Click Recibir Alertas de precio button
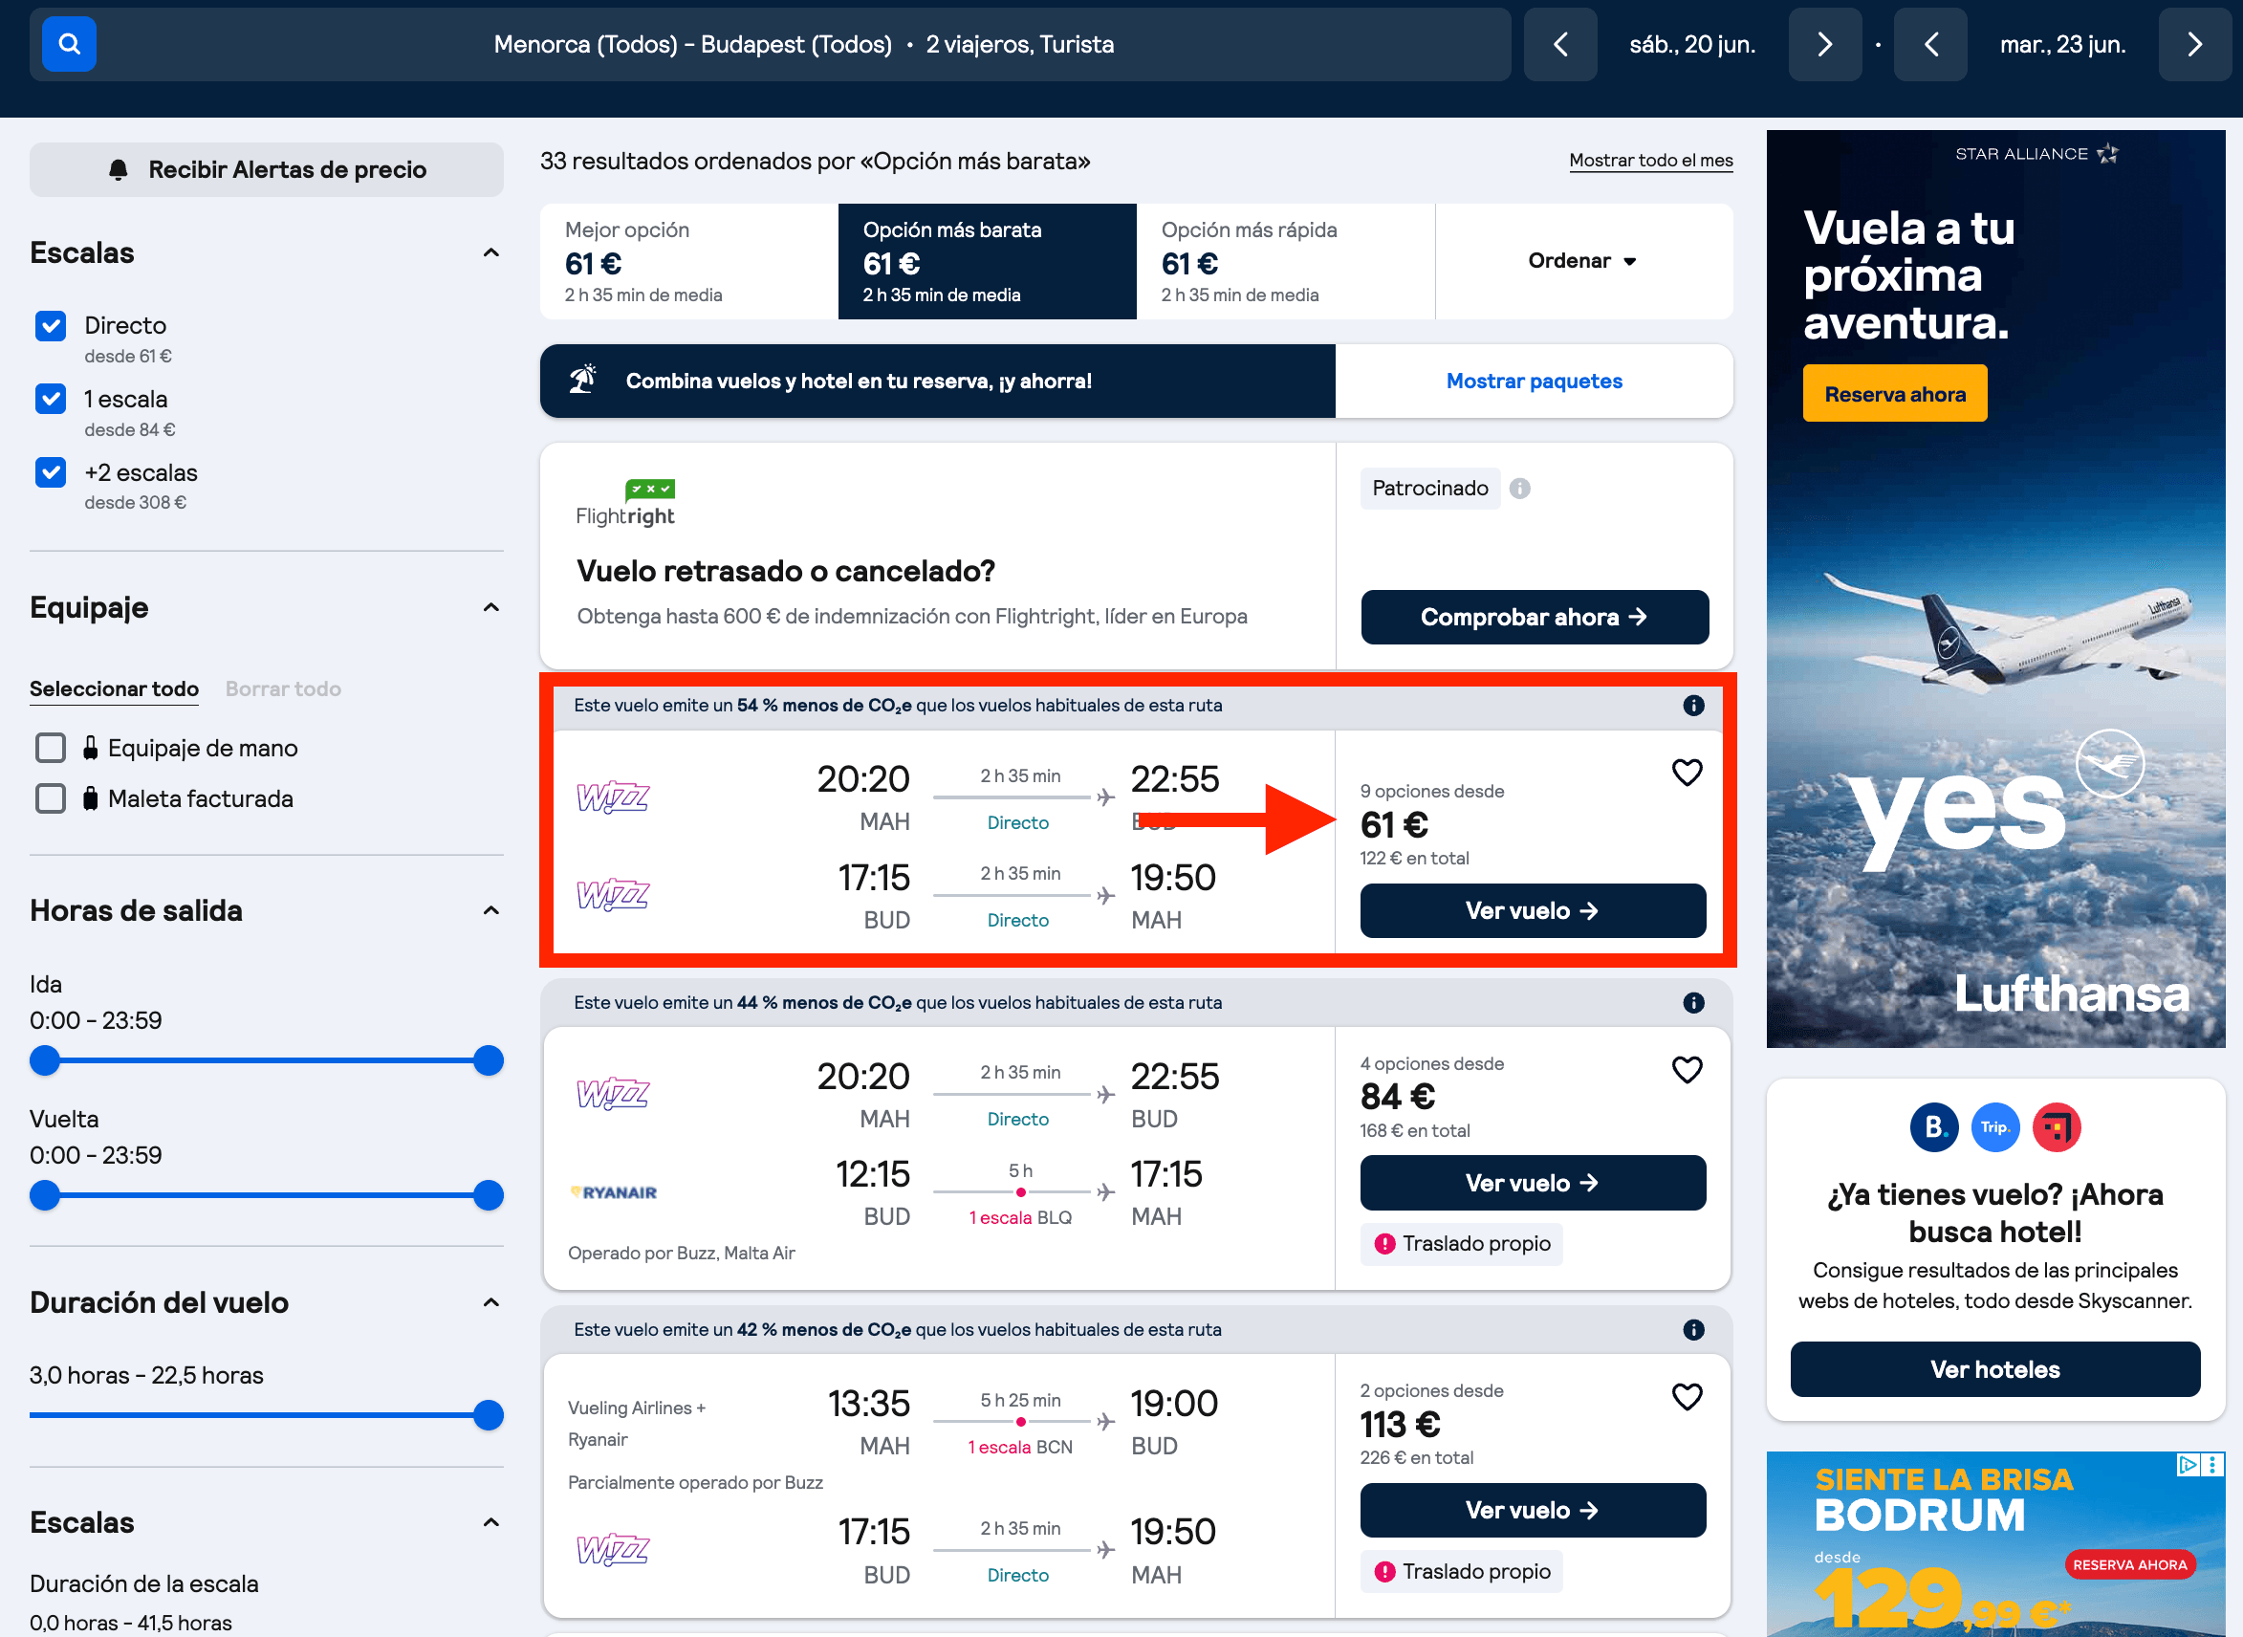Screen dimensions: 2243x1637 click(x=267, y=169)
